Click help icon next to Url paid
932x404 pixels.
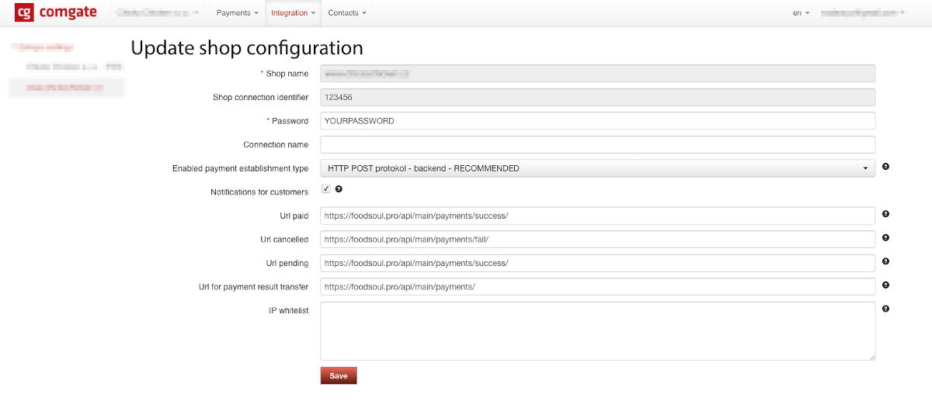click(x=886, y=214)
